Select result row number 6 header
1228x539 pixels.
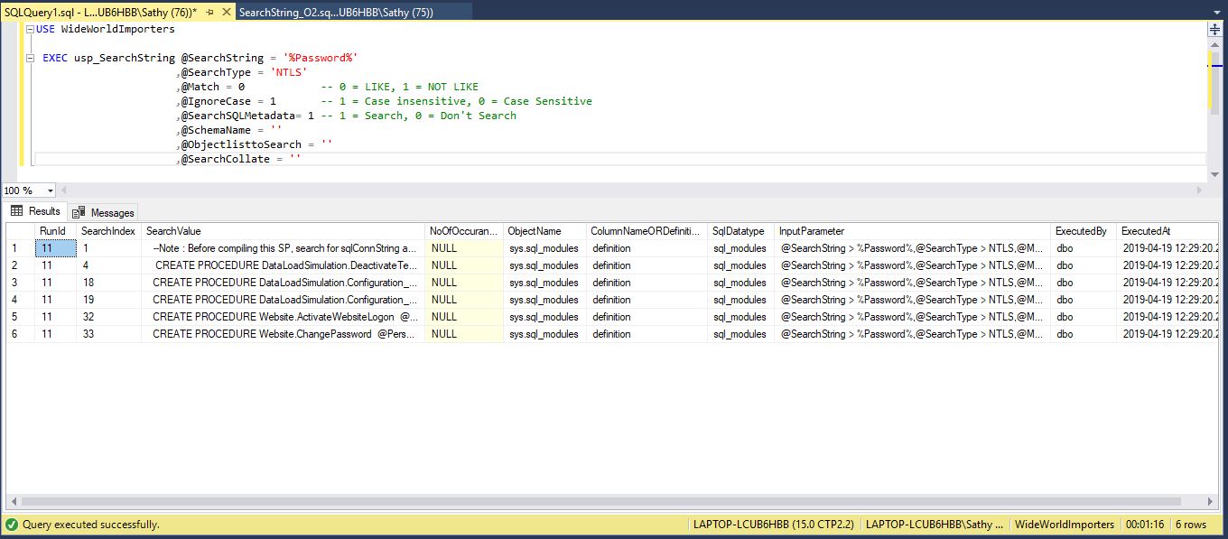[20, 334]
